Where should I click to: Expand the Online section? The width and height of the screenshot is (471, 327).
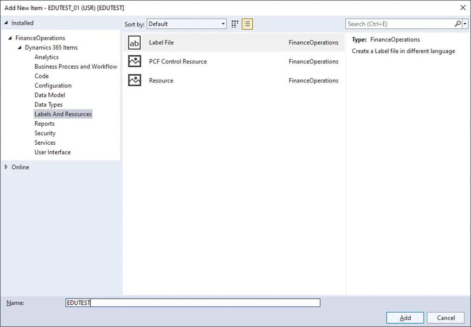click(6, 167)
